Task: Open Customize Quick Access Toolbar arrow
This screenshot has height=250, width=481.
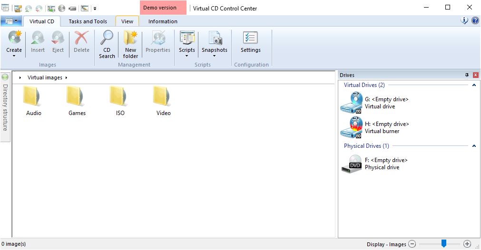Action: tap(95, 9)
